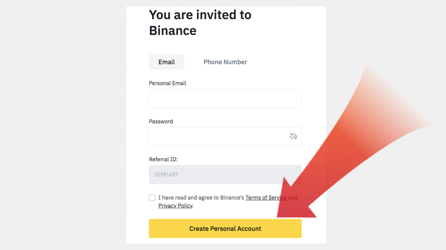Toggle password visibility eye icon
Viewport: 446px width, 250px height.
tap(293, 137)
